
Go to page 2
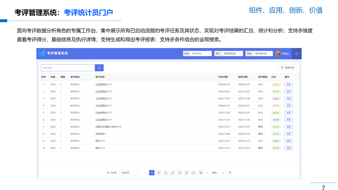(159, 173)
